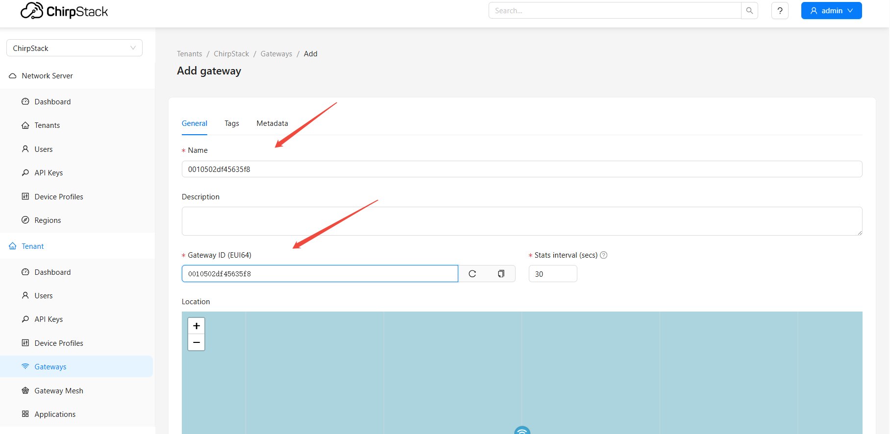The width and height of the screenshot is (890, 434).
Task: Open Applications in the sidebar
Action: (55, 414)
